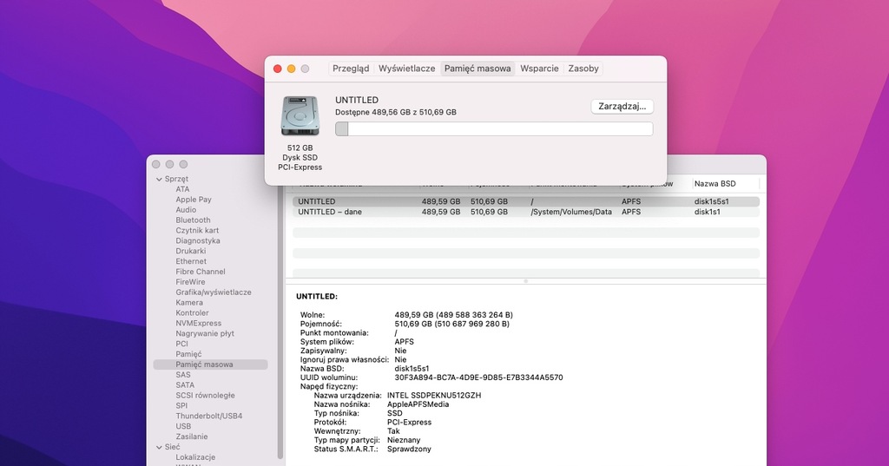Select Pamięć masowa in the sidebar
Screen dimensions: 889x466
click(210, 364)
